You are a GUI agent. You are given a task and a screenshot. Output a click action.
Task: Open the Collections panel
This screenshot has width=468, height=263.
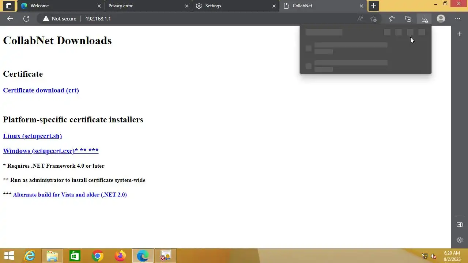(408, 19)
